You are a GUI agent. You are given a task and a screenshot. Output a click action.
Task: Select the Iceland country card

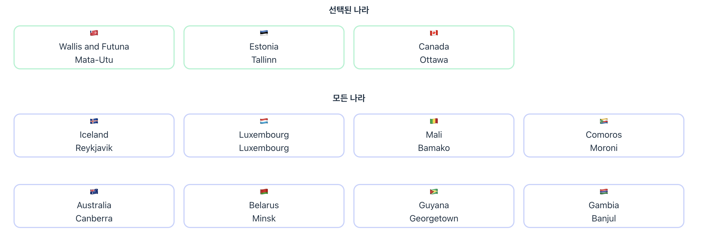pyautogui.click(x=94, y=135)
